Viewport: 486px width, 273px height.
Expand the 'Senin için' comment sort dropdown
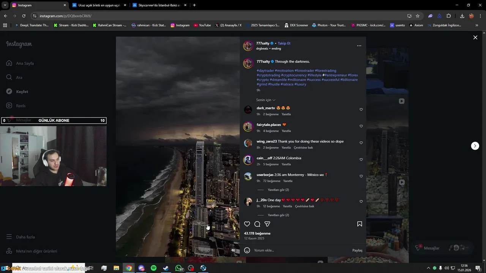pyautogui.click(x=266, y=100)
